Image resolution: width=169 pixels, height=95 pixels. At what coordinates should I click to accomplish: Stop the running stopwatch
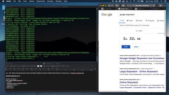(126, 47)
